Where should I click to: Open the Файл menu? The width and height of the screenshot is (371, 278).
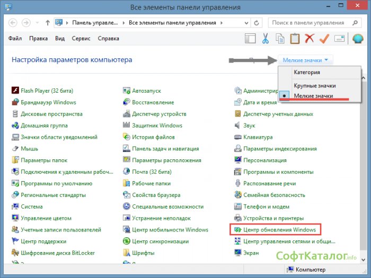tap(16, 39)
